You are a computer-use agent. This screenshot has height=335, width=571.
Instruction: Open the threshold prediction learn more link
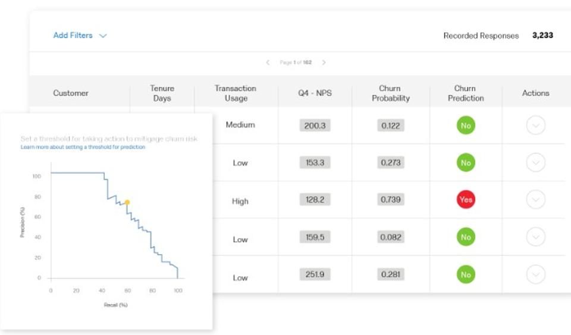point(83,147)
